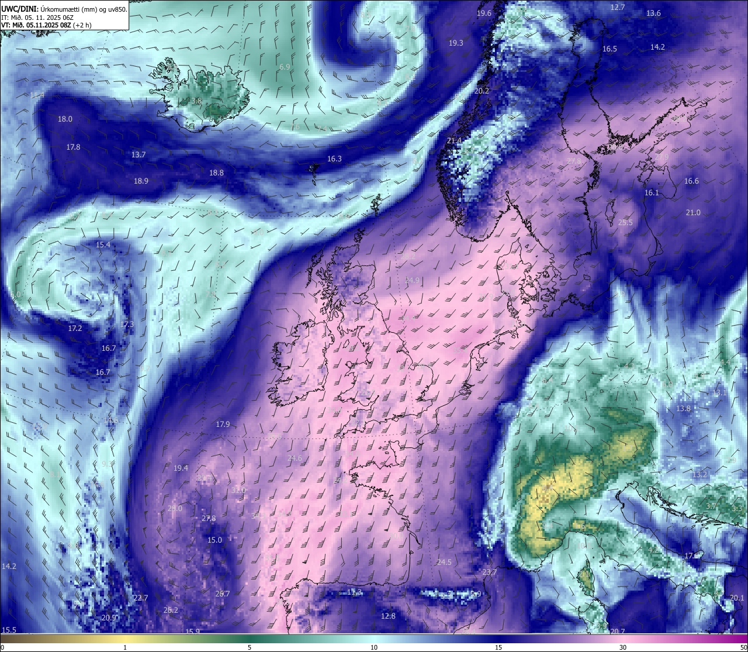
Task: Click the 12.8 value over Spain
Action: pos(388,616)
